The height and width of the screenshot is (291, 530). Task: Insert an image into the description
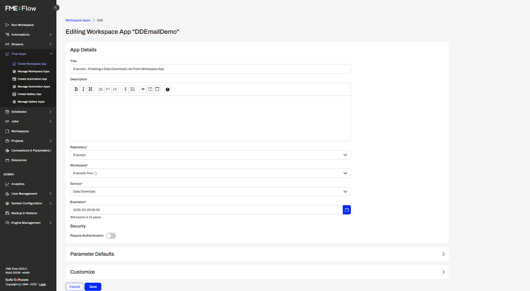coord(132,89)
